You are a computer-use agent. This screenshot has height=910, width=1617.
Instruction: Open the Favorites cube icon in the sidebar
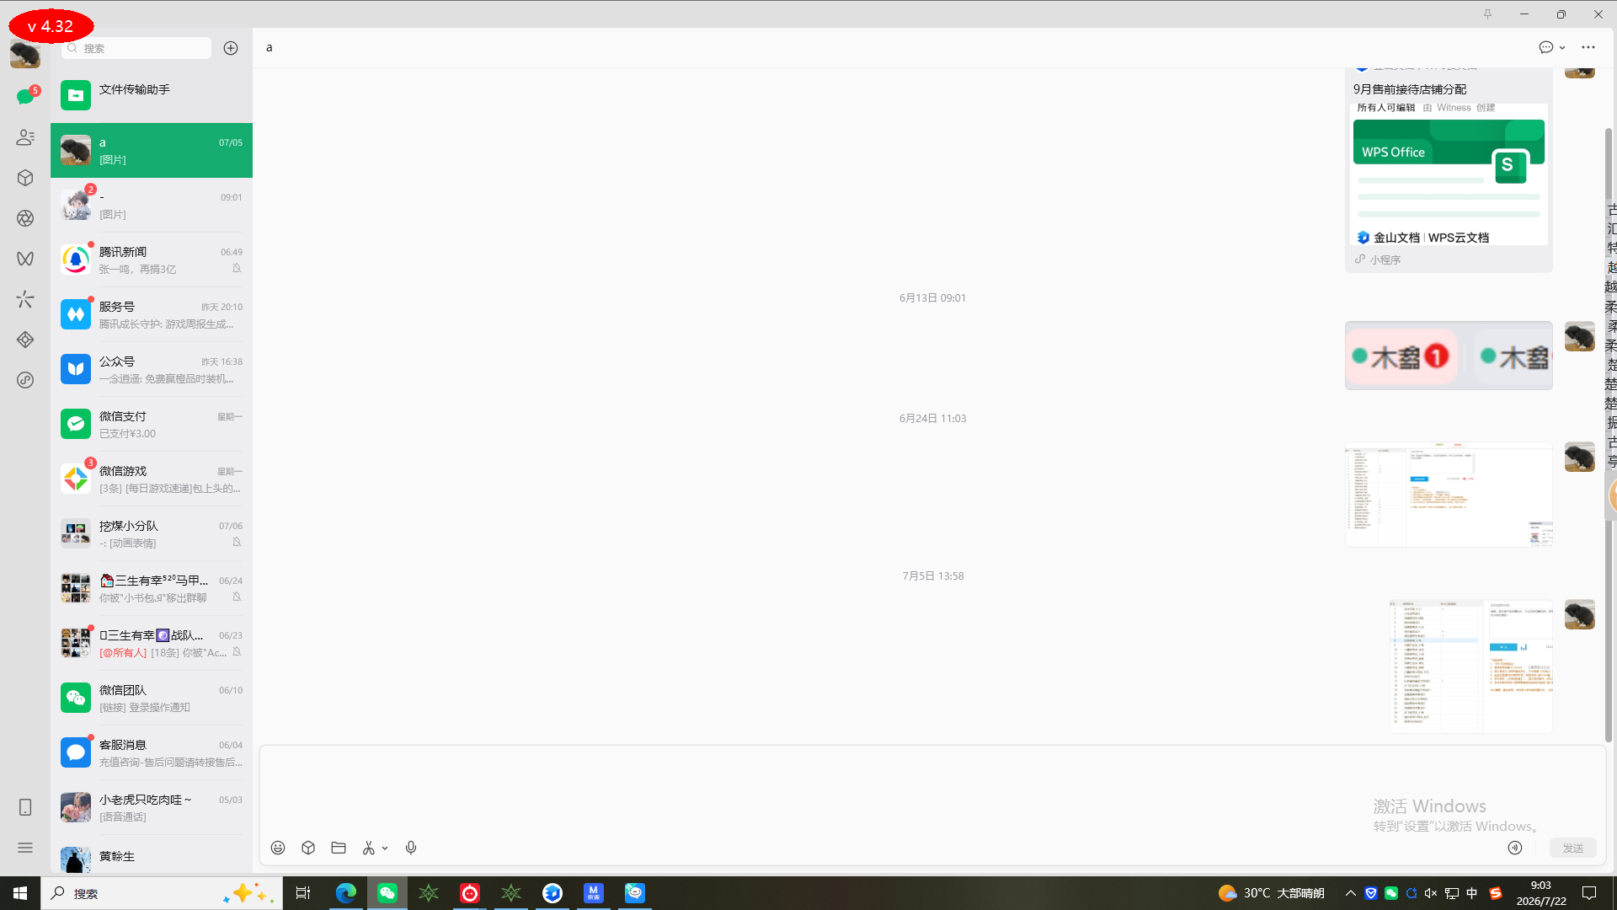click(x=25, y=178)
